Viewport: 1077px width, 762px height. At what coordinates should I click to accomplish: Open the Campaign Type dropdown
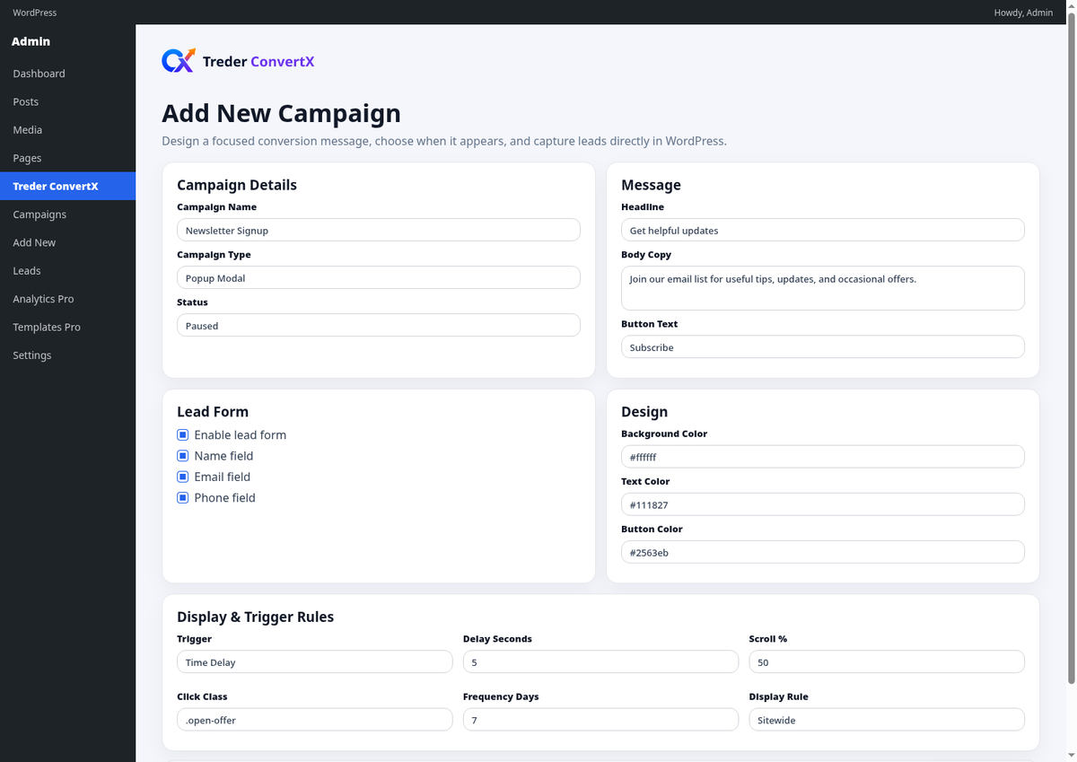379,277
